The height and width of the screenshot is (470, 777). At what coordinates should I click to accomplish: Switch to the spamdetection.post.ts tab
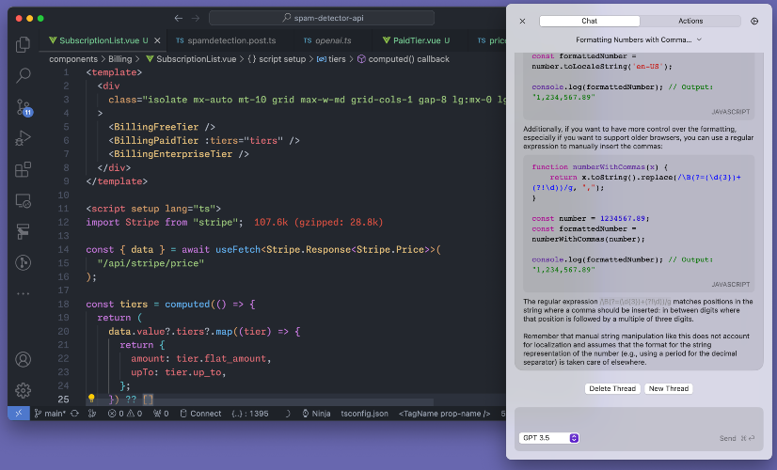click(227, 40)
